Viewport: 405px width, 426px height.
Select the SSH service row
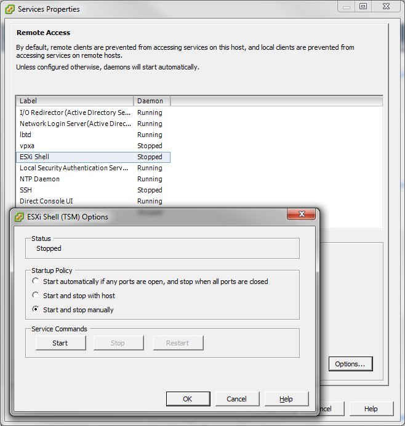click(x=94, y=190)
